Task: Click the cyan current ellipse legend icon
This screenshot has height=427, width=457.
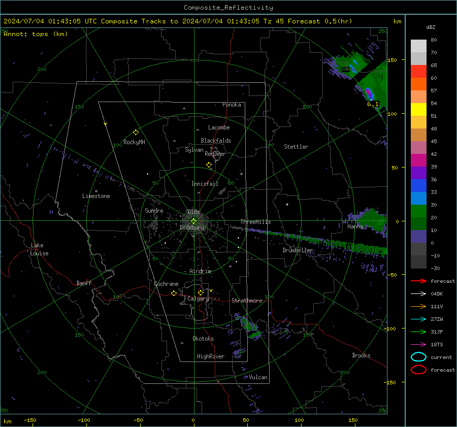Action: coord(418,357)
